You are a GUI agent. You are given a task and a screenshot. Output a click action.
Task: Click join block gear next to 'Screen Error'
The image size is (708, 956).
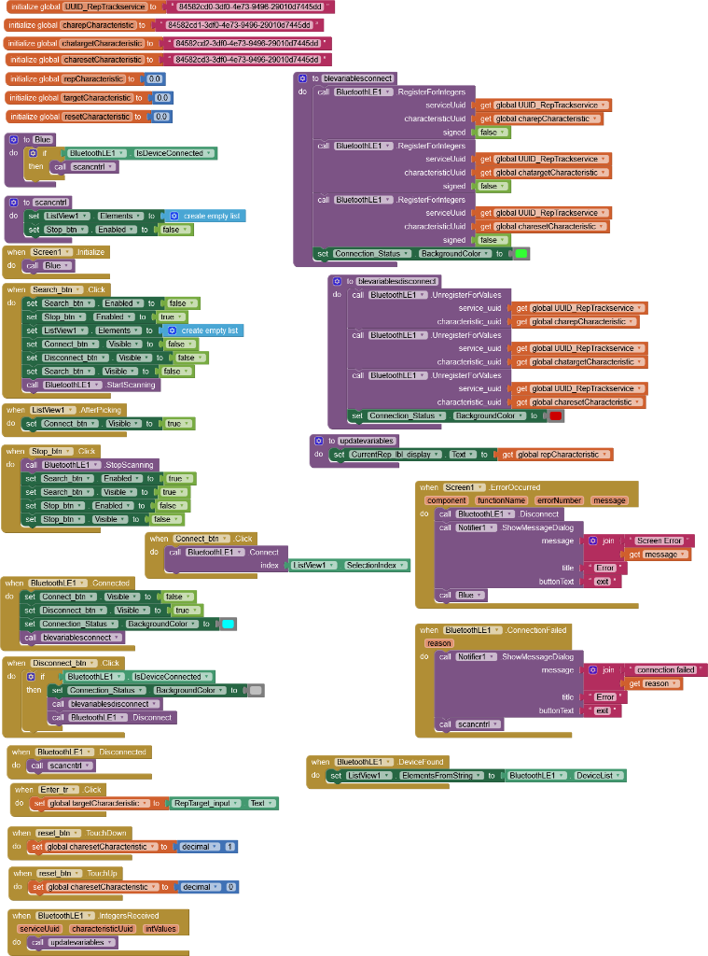(x=593, y=541)
